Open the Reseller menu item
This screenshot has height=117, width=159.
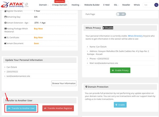(x=126, y=5)
